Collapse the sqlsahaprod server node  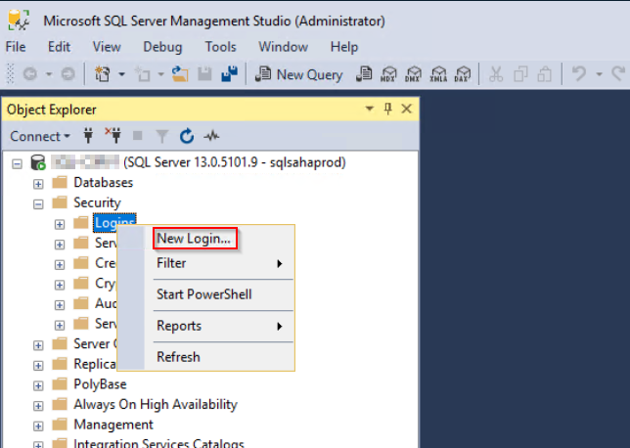click(x=17, y=164)
